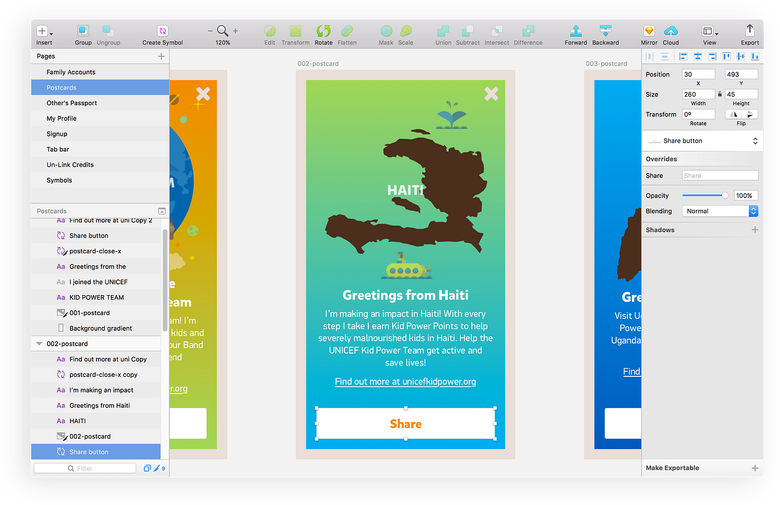780x505 pixels.
Task: Select the 002-postcard artboard title
Action: [x=318, y=63]
